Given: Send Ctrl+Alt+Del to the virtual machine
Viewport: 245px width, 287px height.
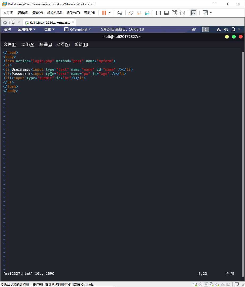Looking at the screenshot, I should coord(120,13).
